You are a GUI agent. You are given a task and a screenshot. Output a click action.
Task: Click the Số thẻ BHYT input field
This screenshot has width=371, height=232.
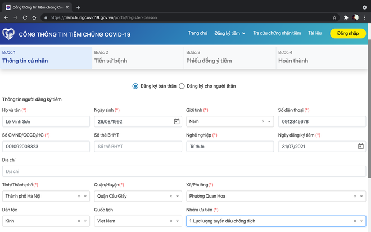click(x=138, y=147)
